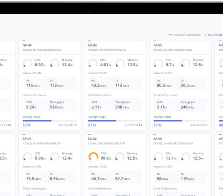Click AP-05 CPU value 9.7
223x196 pixels.
pyautogui.click(x=170, y=65)
